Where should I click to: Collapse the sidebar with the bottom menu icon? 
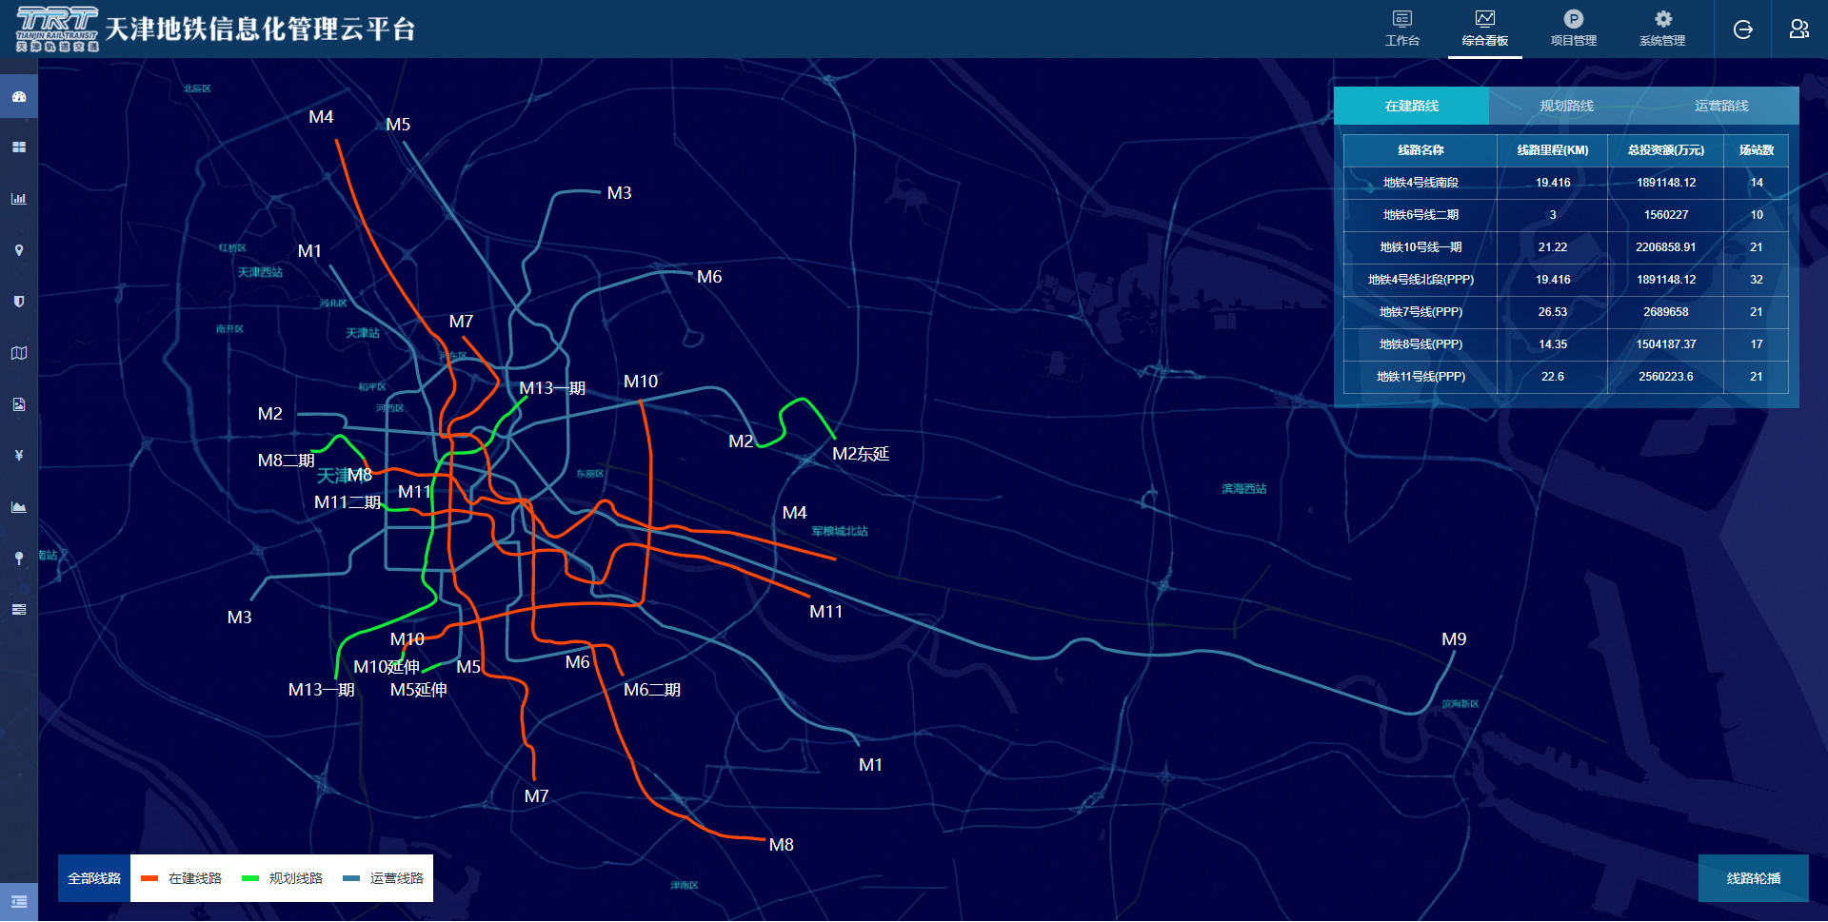tap(19, 901)
